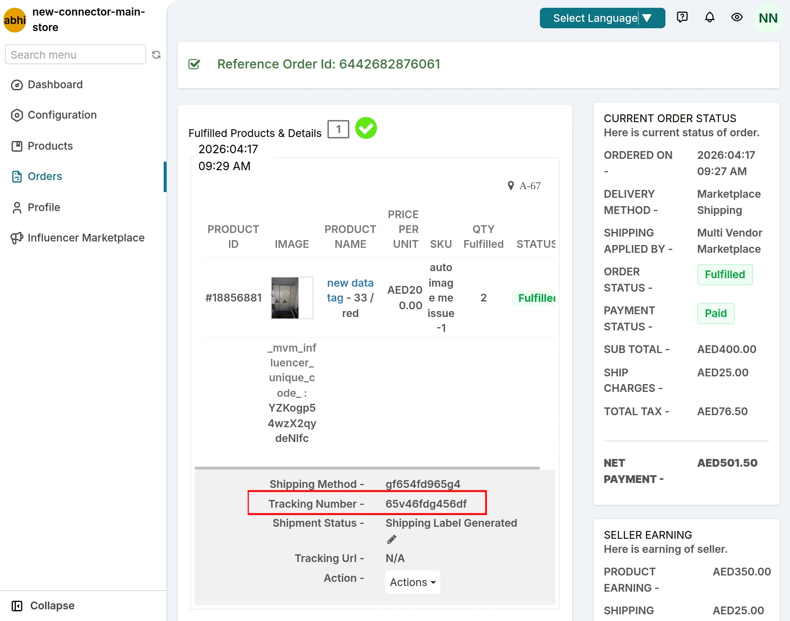Click the fulfilled count box showing 1
The height and width of the screenshot is (621, 790).
coord(338,129)
